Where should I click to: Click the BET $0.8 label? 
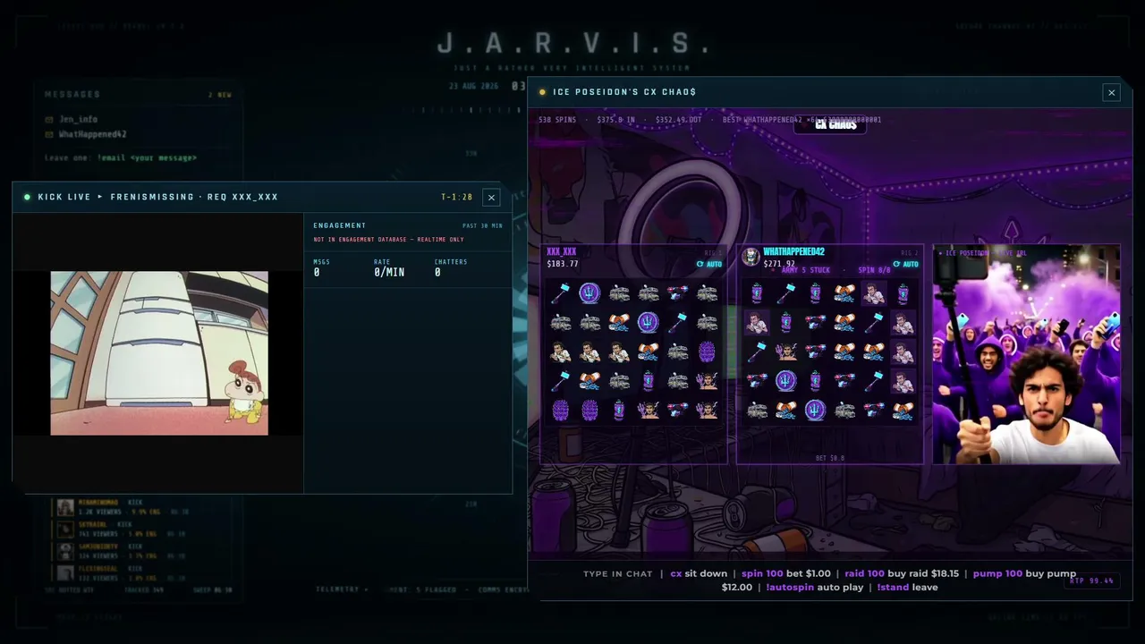[x=829, y=458]
